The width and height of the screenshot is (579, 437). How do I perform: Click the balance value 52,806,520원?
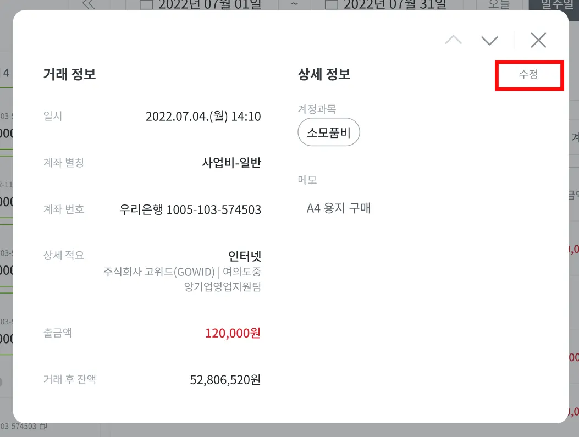point(225,380)
